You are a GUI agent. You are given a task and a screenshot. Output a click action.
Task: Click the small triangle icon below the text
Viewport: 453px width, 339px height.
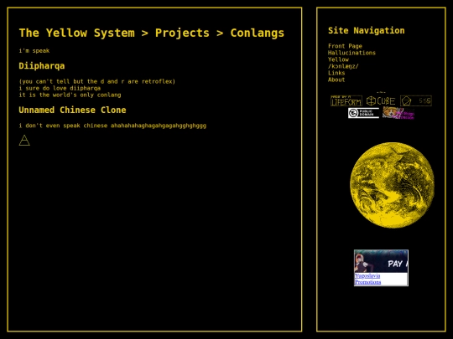[24, 140]
